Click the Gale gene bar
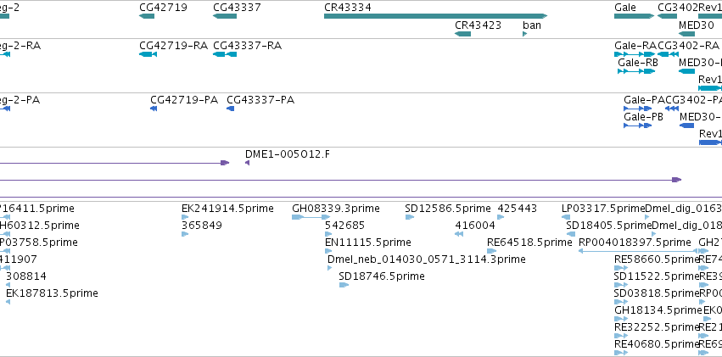722x357 pixels. [x=634, y=16]
